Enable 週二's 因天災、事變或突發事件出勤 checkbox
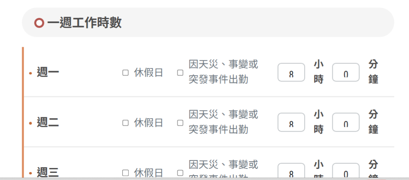Image resolution: width=409 pixels, height=180 pixels. click(x=180, y=123)
